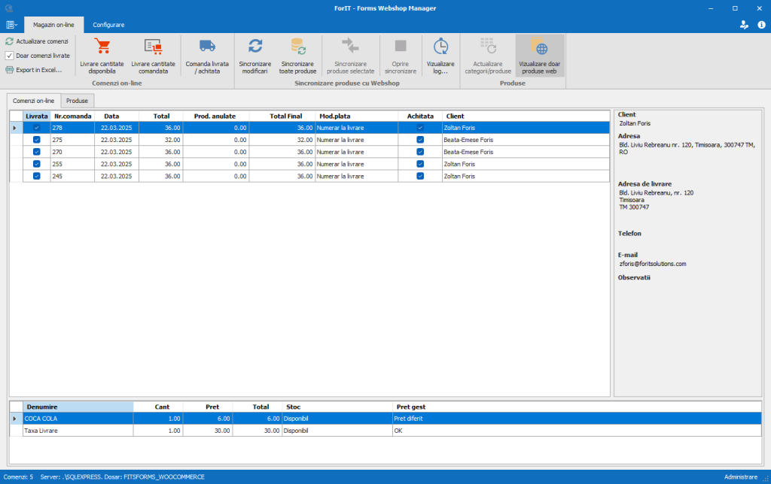Image resolution: width=771 pixels, height=484 pixels.
Task: Toggle Livrata checkbox for order 275
Action: click(37, 140)
